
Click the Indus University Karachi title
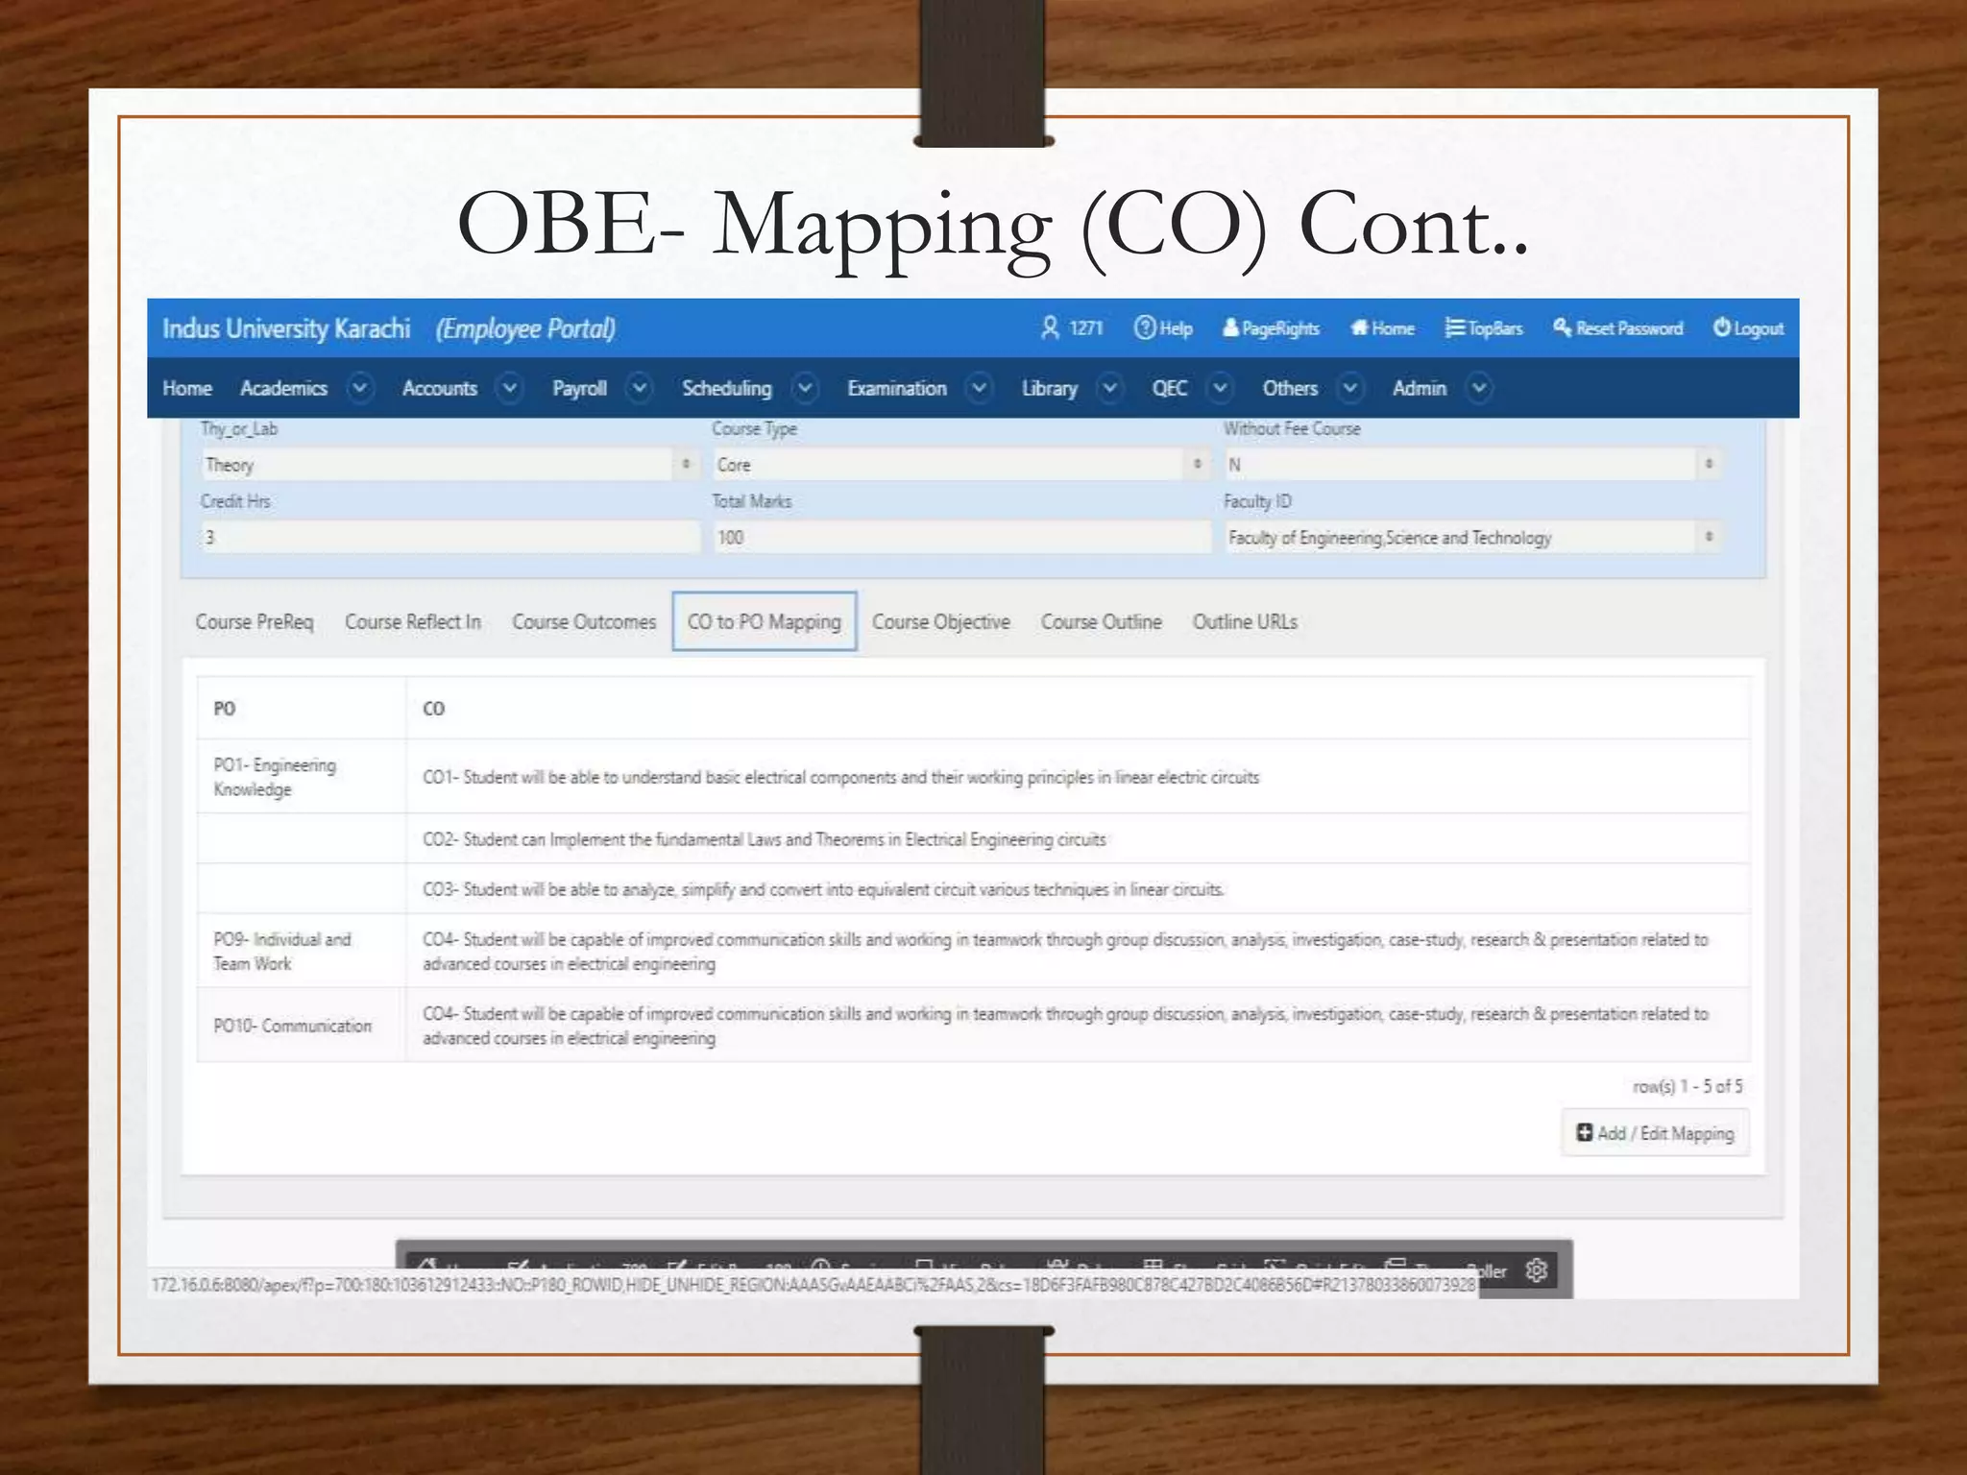click(286, 328)
